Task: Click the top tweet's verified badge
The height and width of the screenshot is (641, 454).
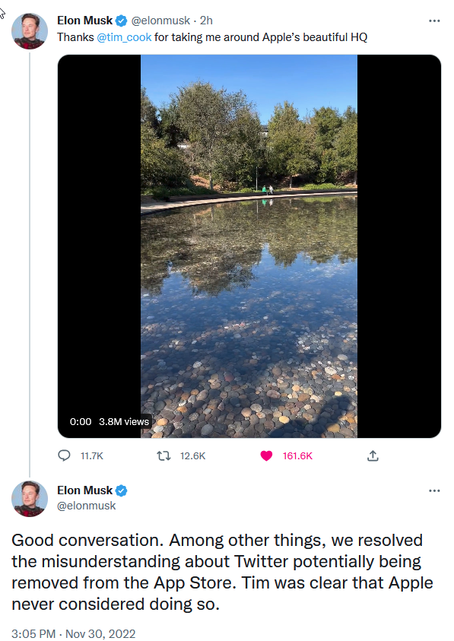Action: [x=121, y=21]
